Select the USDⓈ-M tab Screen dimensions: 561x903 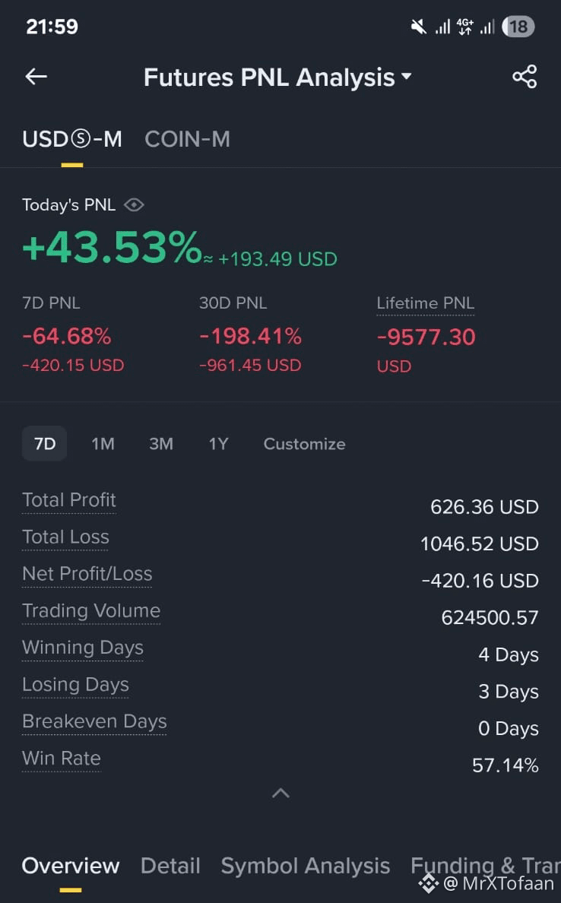(x=72, y=139)
